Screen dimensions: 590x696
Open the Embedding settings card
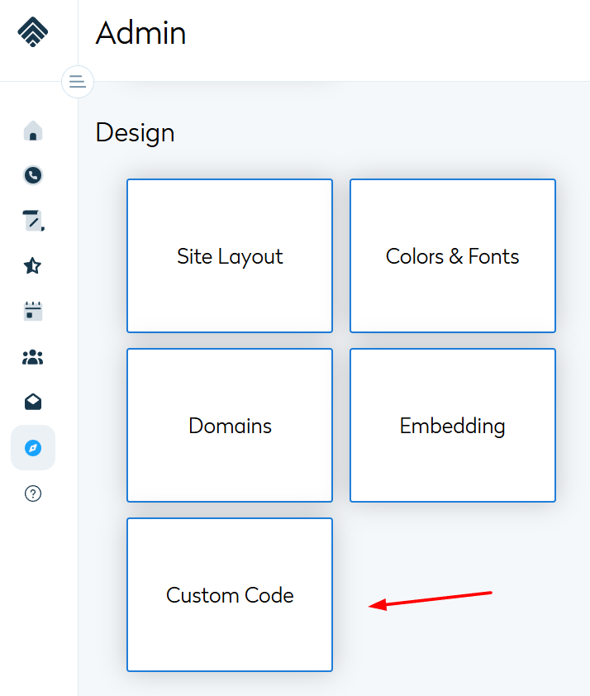tap(452, 426)
